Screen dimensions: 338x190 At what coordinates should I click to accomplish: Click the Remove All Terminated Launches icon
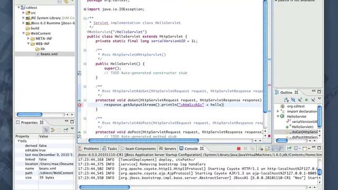tap(252, 148)
